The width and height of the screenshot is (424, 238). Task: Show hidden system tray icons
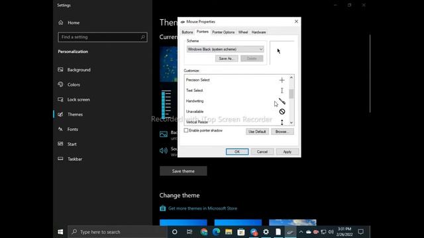pos(301,232)
